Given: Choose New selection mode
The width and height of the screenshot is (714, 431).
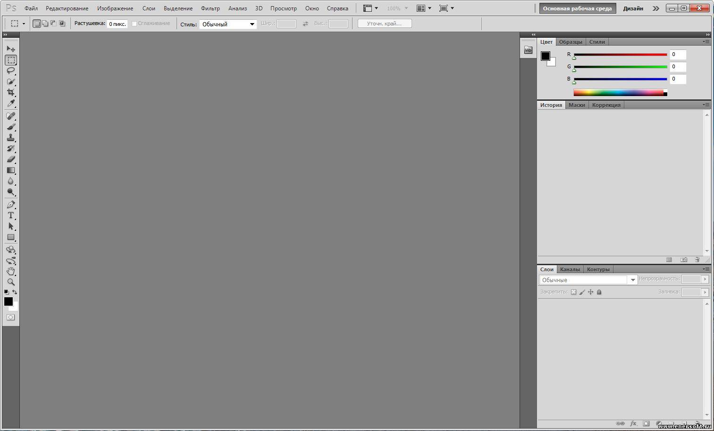Looking at the screenshot, I should (37, 24).
